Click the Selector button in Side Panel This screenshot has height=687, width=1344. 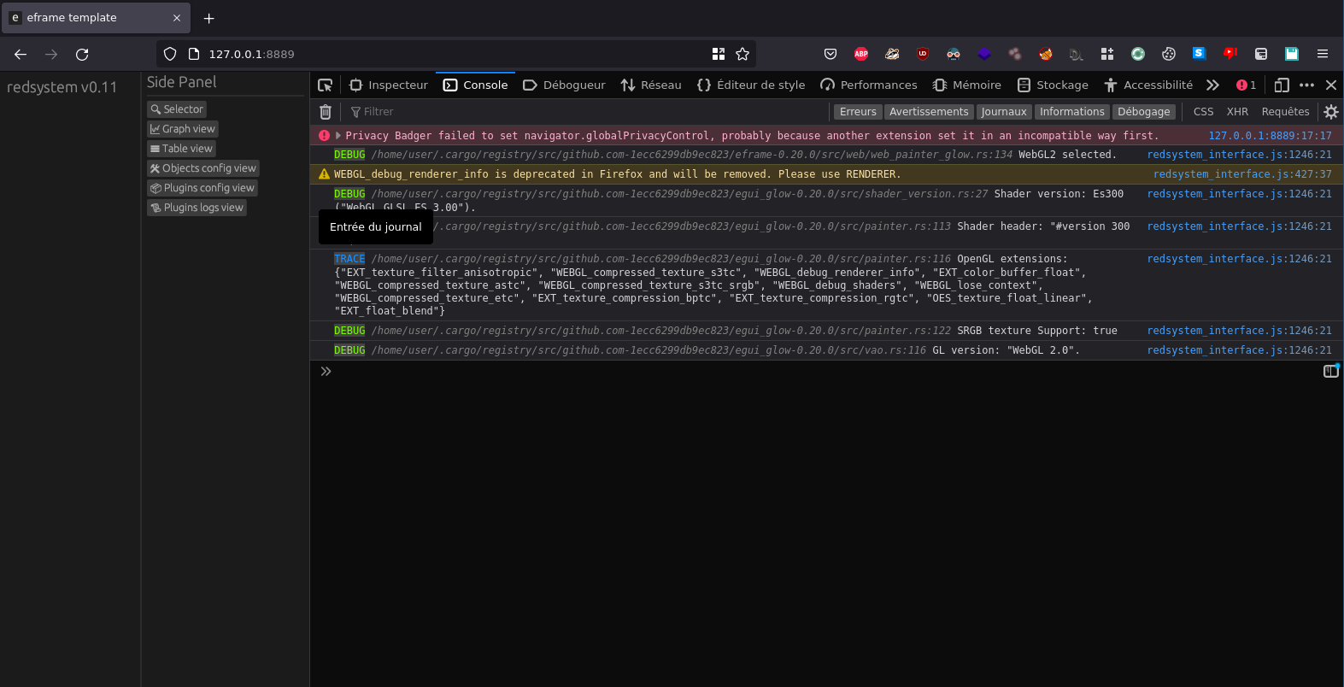[177, 109]
